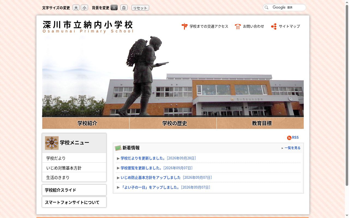The image size is (349, 218).
Task: Click the sitemap icon beside サイトマップ
Action: coord(274,26)
